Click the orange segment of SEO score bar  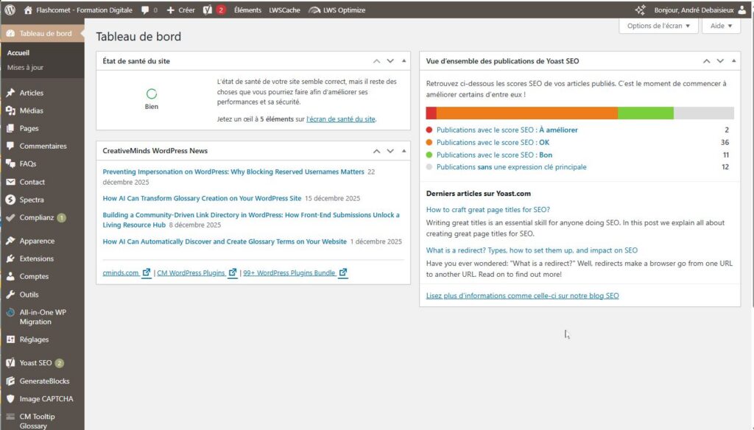(x=526, y=113)
